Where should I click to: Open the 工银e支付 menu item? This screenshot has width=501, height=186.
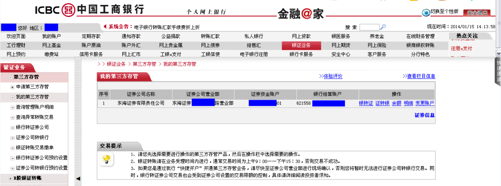click(171, 55)
